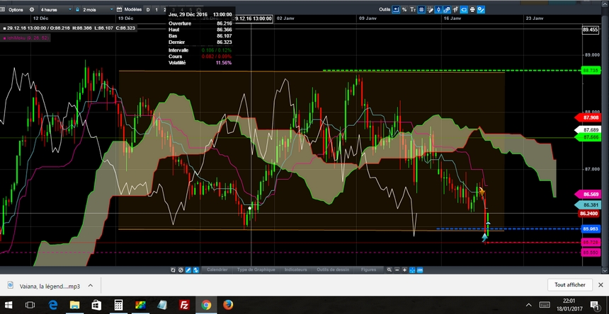Click the green 88.735 price level label

[x=590, y=71]
